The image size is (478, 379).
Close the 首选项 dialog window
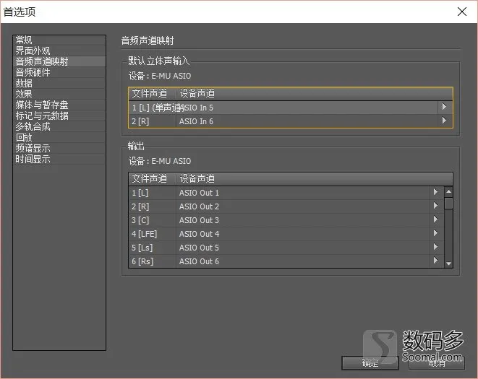[462, 12]
